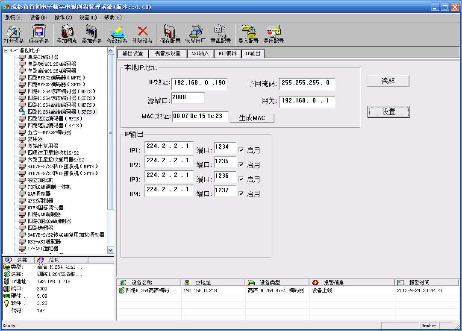Click the IP地址 icon in info panel
Screen dimensions: 462x331
click(x=7, y=281)
